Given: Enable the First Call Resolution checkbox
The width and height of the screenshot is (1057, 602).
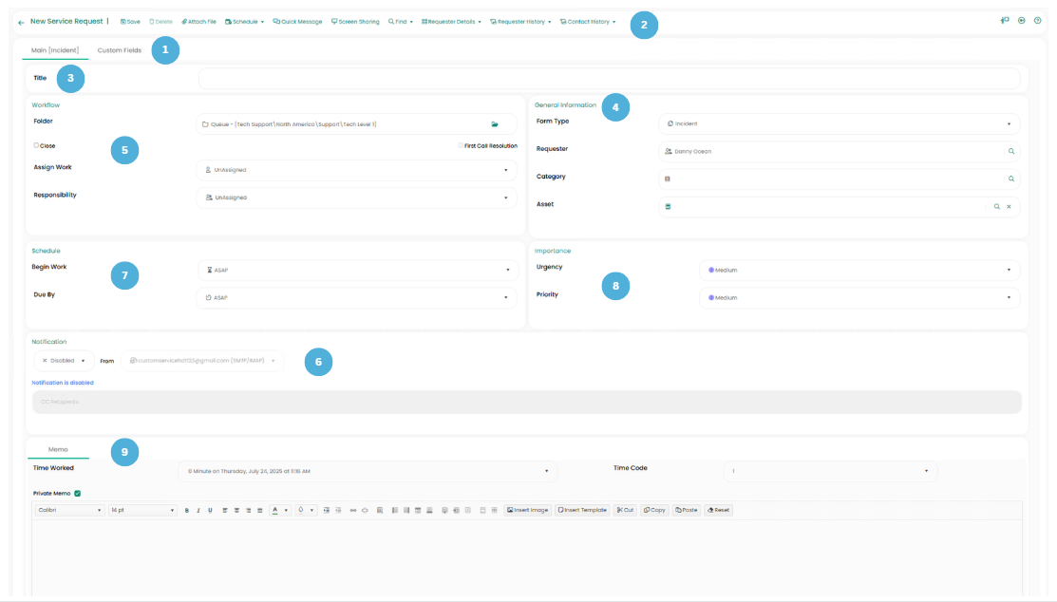Looking at the screenshot, I should coord(461,146).
